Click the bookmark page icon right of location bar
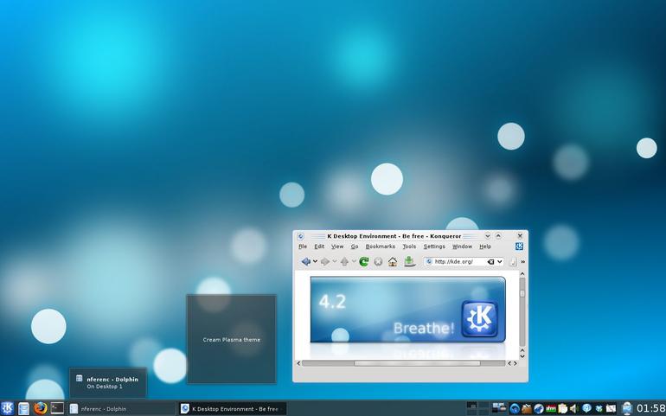Screen dimensions: 666x416 513,262
